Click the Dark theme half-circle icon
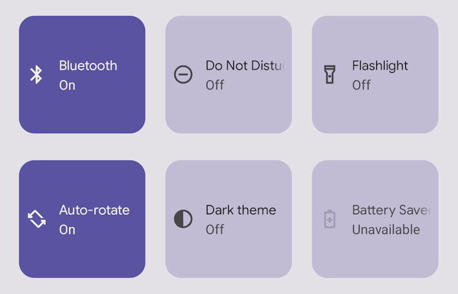This screenshot has width=458, height=294. [183, 219]
